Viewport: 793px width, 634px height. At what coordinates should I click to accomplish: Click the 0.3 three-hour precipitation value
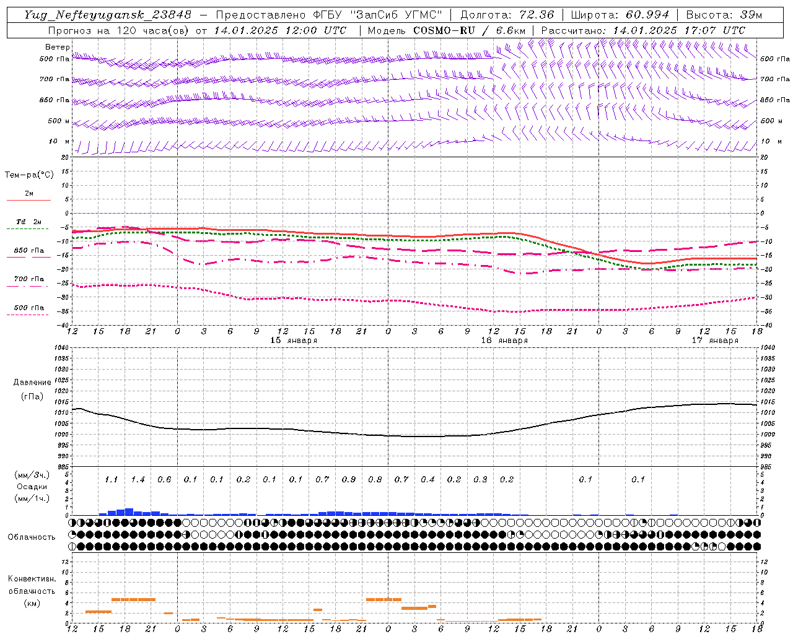coord(480,479)
